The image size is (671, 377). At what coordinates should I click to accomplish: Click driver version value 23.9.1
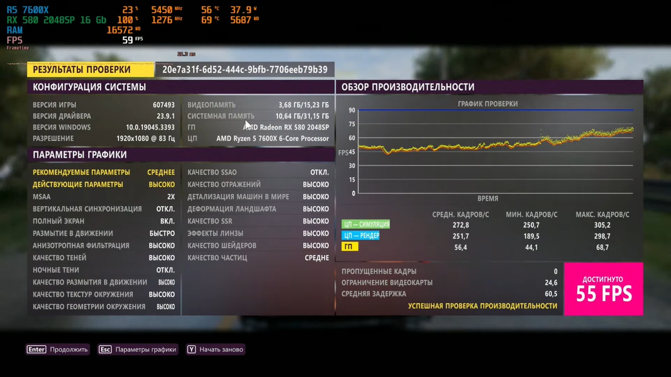(x=165, y=116)
